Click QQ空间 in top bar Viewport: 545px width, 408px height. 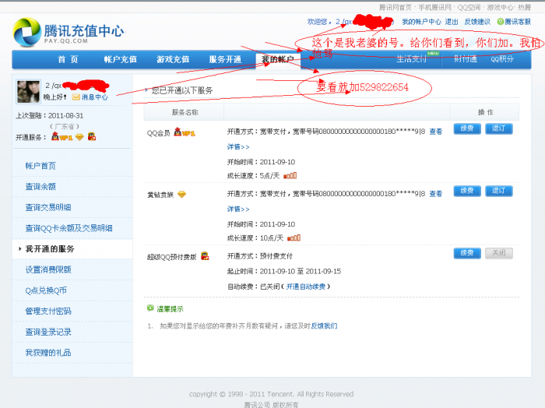coord(469,7)
